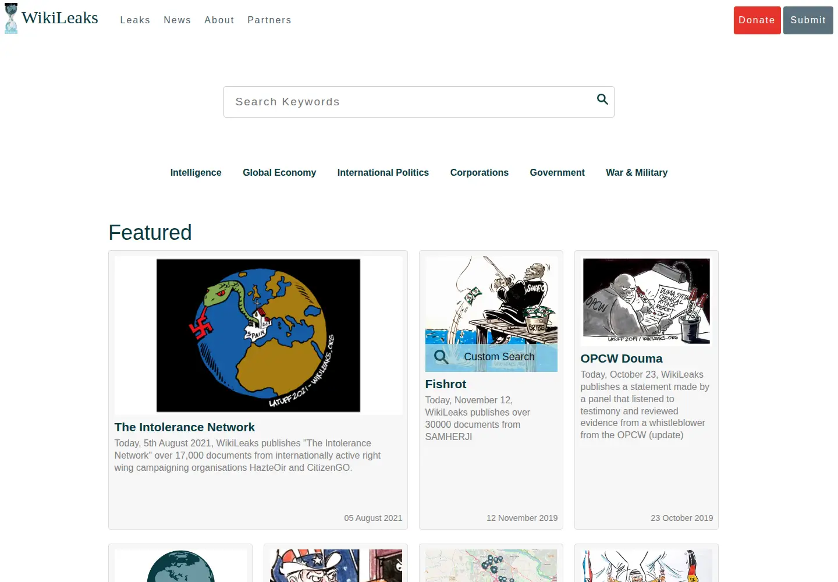Click the magnifier icon in the search box
838x582 pixels.
tap(602, 100)
